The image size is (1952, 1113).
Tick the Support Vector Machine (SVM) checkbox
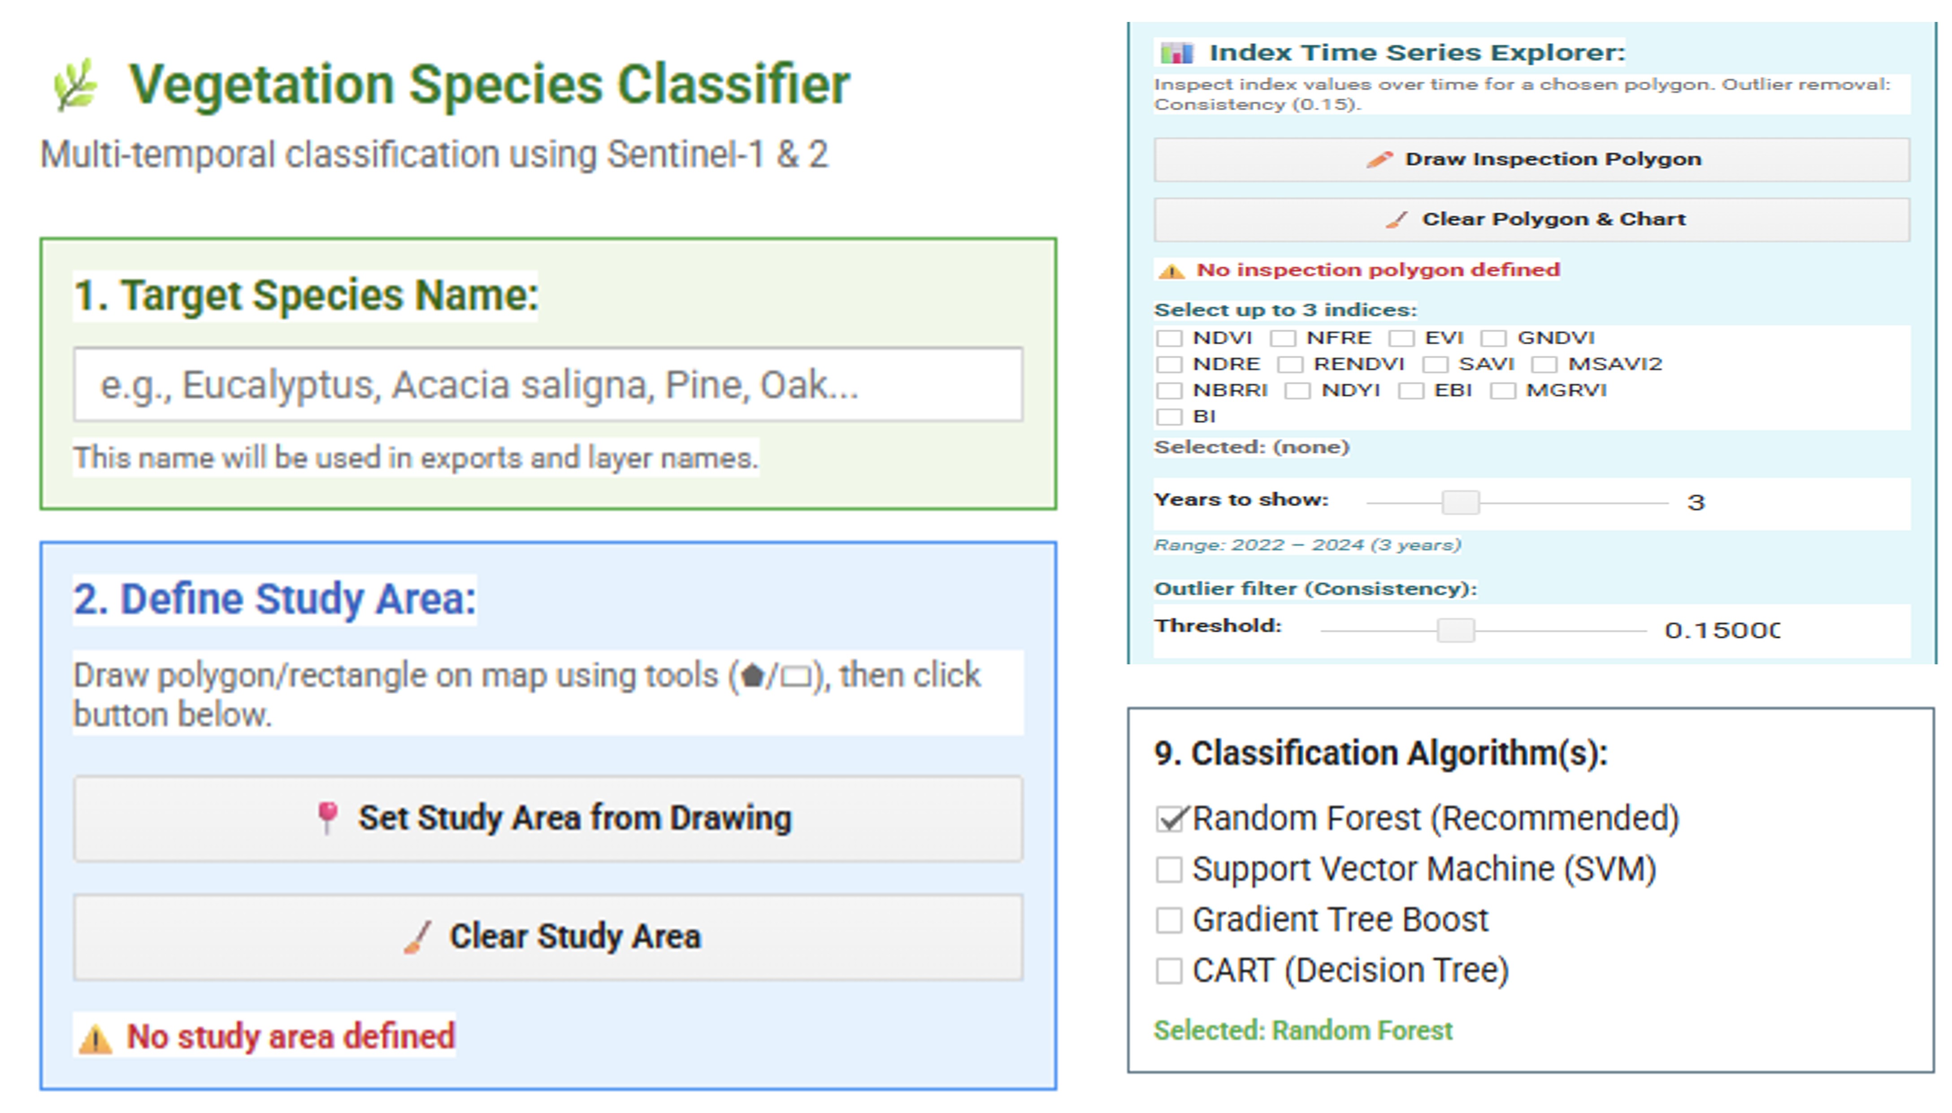point(1169,869)
